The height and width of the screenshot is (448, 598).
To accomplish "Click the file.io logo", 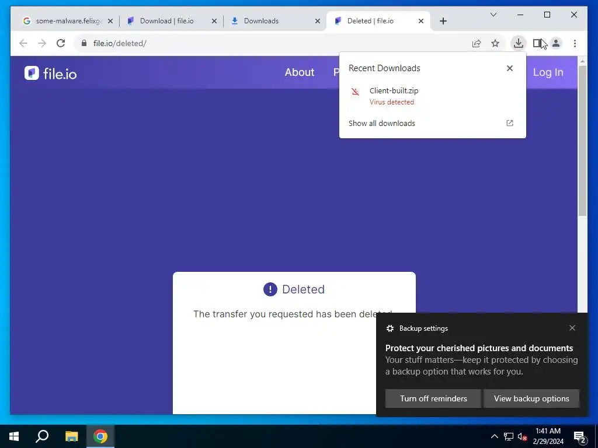I will coord(50,73).
